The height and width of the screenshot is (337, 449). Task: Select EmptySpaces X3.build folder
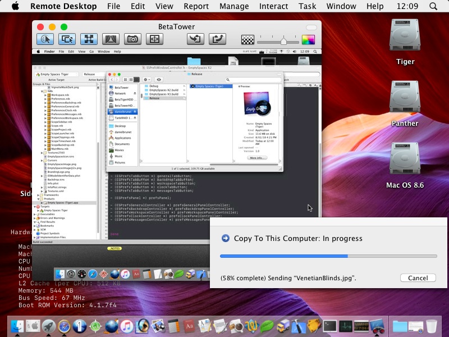[164, 94]
